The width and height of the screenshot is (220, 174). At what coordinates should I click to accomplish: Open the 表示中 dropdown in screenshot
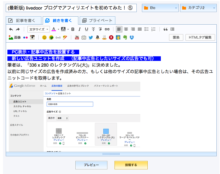pyautogui.click(x=62, y=118)
